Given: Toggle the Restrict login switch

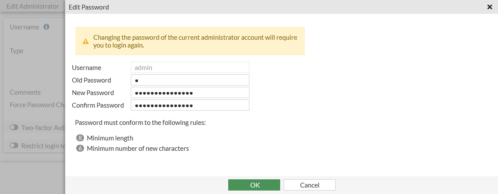Looking at the screenshot, I should [14, 146].
